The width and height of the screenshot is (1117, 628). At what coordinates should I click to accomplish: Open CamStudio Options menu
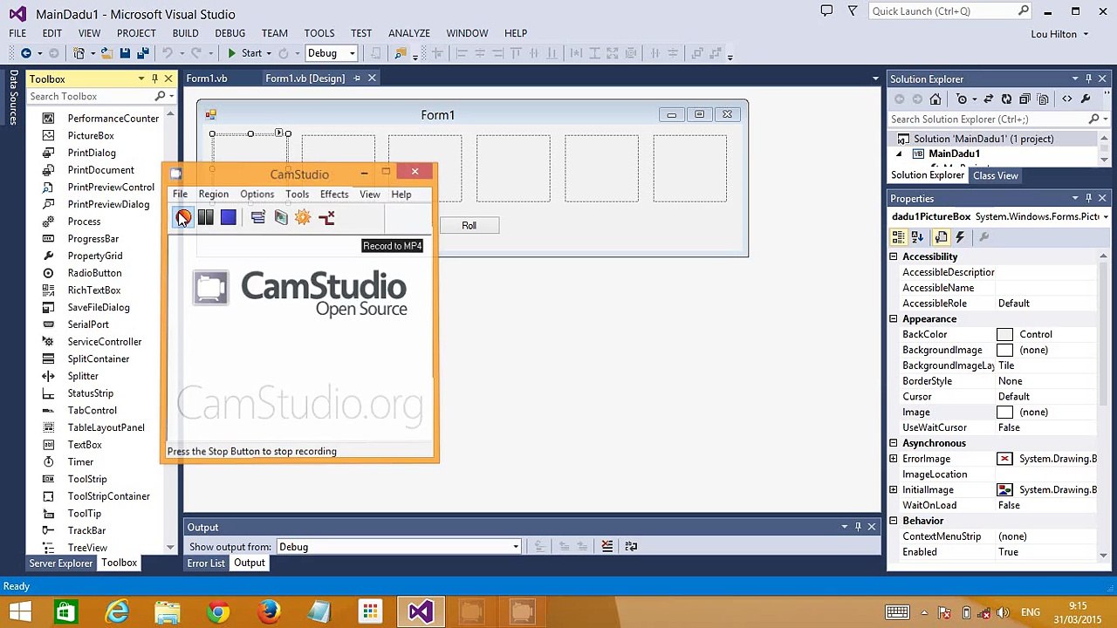[257, 195]
